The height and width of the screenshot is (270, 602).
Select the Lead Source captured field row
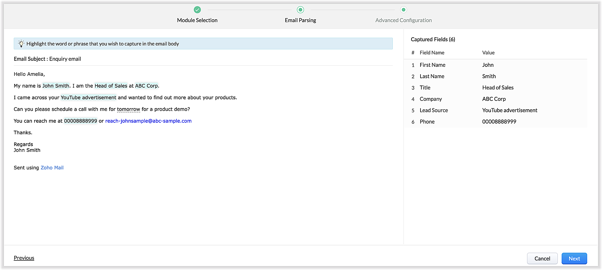pos(495,110)
